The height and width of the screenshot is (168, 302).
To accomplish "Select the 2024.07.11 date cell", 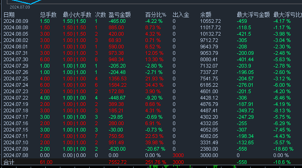I will click(x=16, y=136).
